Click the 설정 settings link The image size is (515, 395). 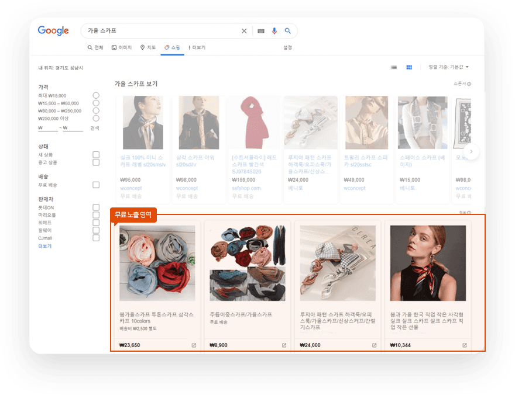(x=287, y=47)
